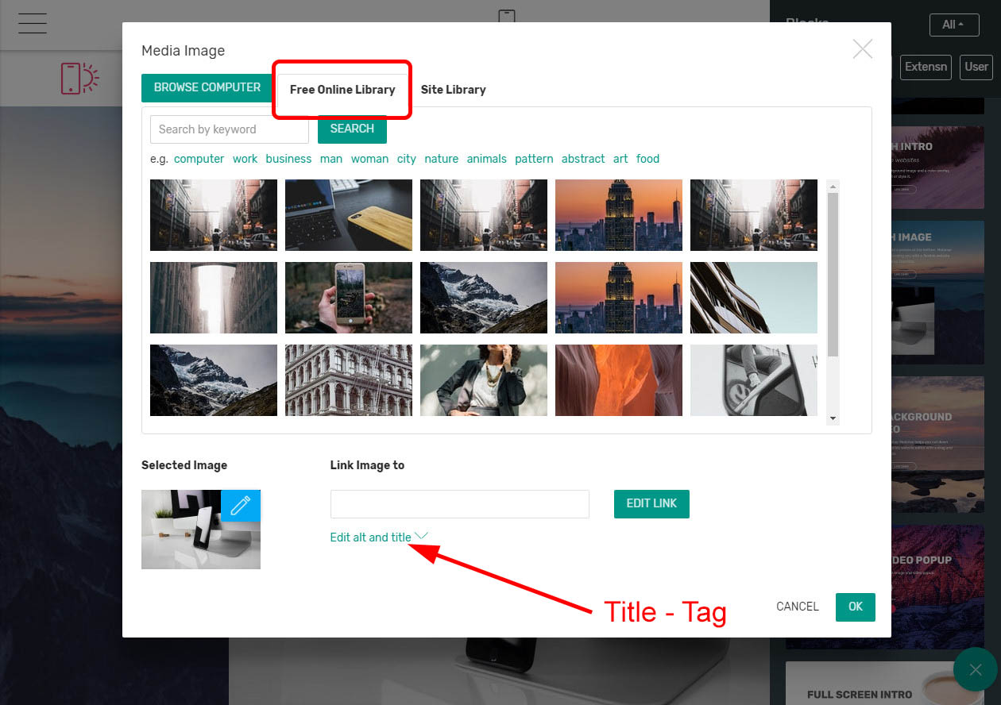Switch to Free Online Library tab
The image size is (1001, 705).
342,90
